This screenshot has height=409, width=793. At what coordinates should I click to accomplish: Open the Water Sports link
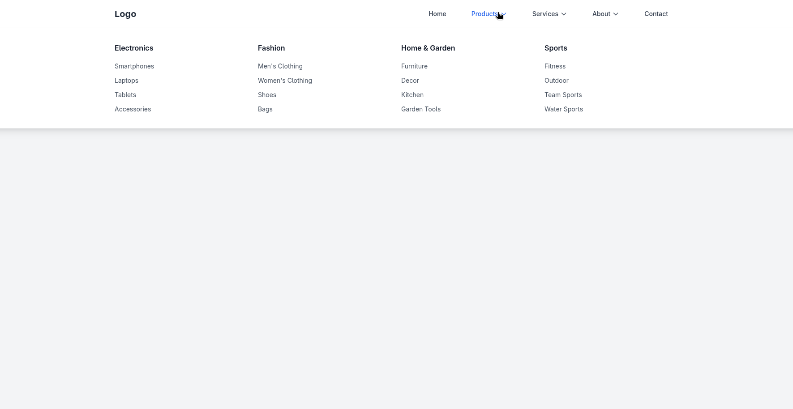[x=564, y=109]
